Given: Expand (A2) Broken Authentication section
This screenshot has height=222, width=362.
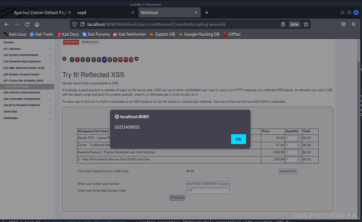Looking at the screenshot, I should click(27, 55).
